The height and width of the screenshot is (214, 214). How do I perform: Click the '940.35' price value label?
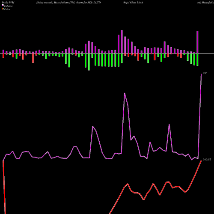tap(207, 160)
